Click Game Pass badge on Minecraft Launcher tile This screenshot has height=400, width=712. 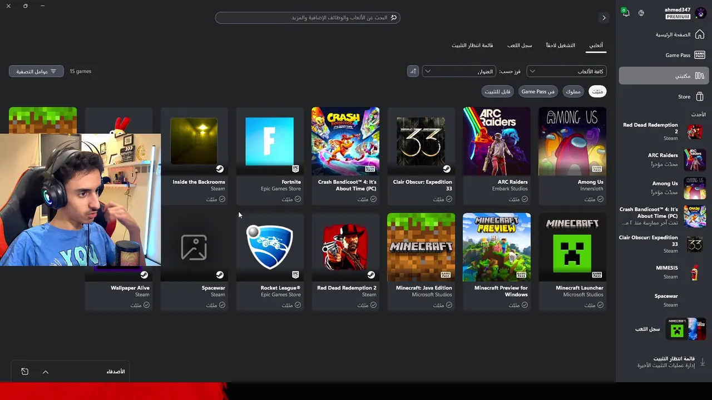point(597,274)
